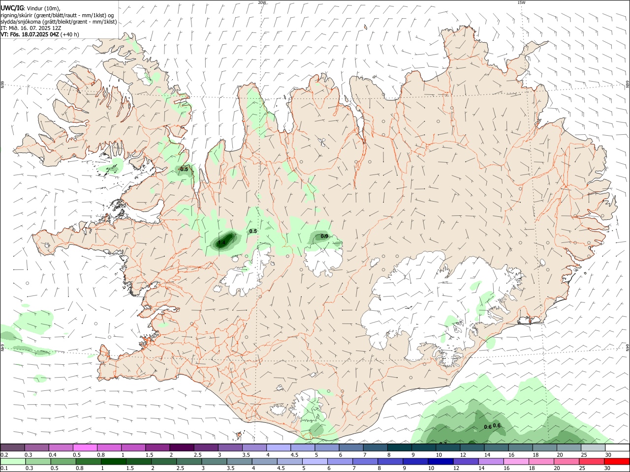Click the dark teal swatch at 8 in purple-teal legend
Image resolution: width=630 pixels, height=472 pixels.
[x=400, y=447]
